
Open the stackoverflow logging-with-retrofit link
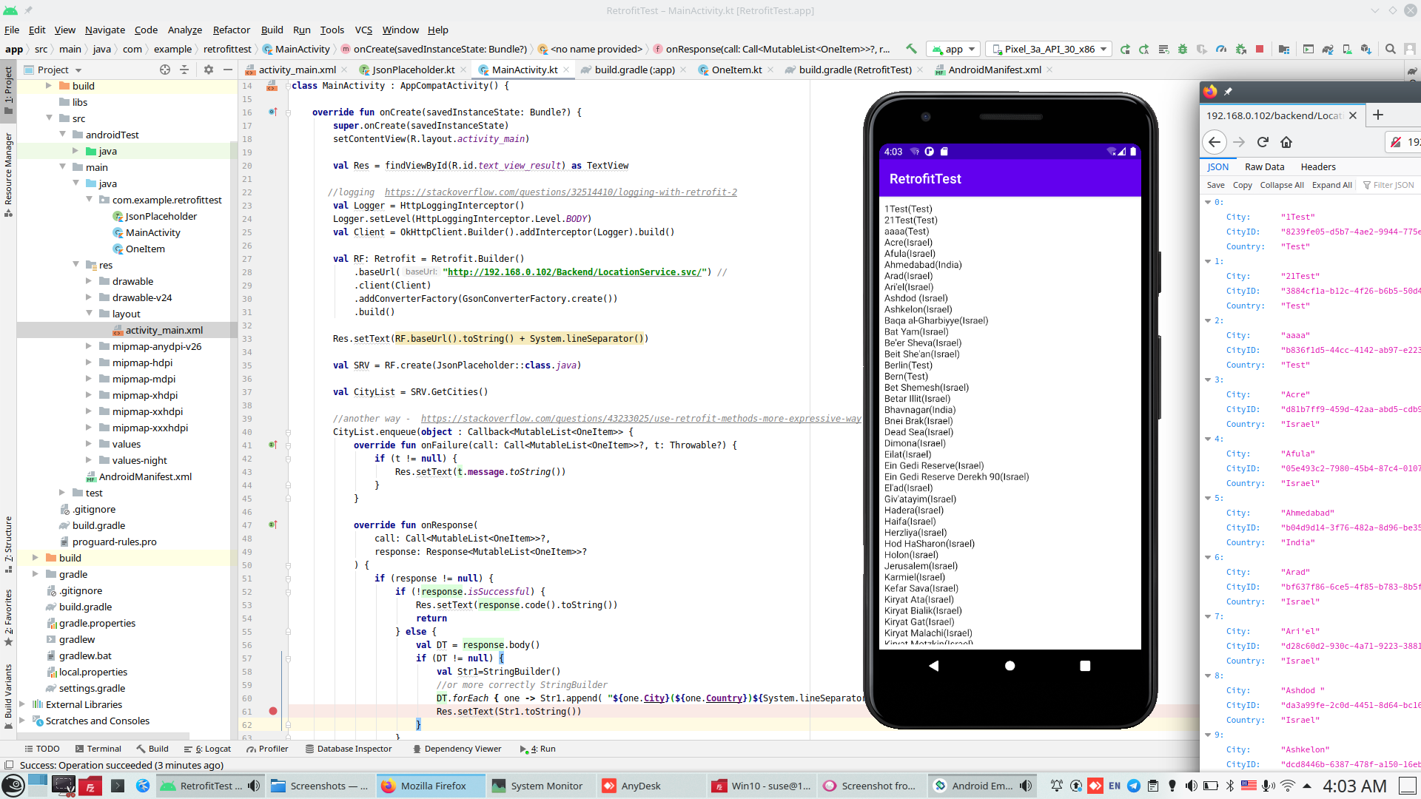[x=560, y=192]
